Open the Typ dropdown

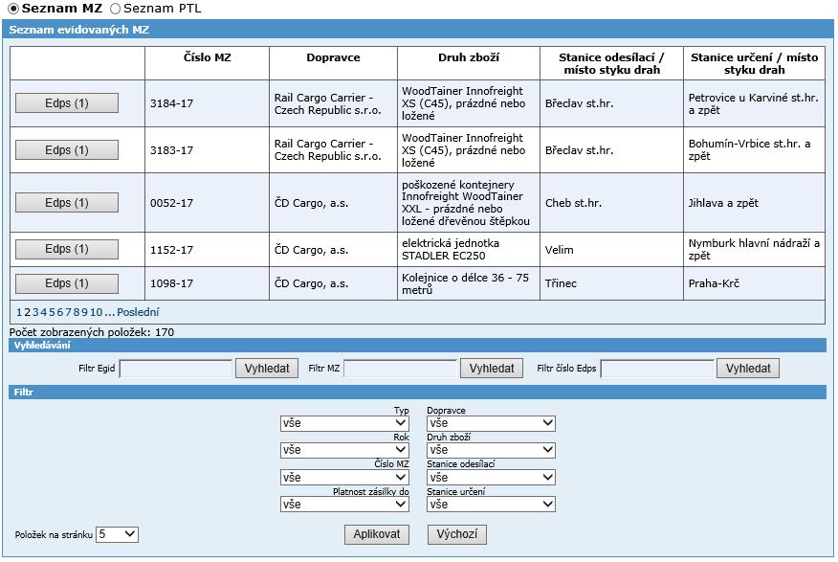click(x=344, y=423)
